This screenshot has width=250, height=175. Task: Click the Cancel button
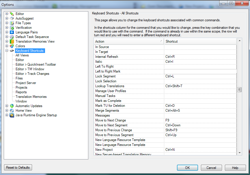click(x=211, y=168)
